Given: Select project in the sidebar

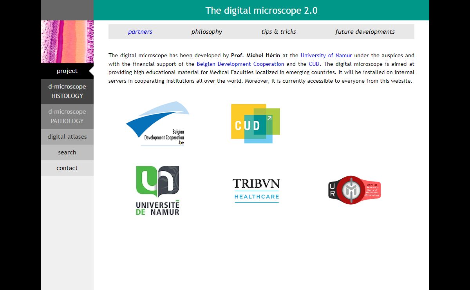Looking at the screenshot, I should coord(67,71).
